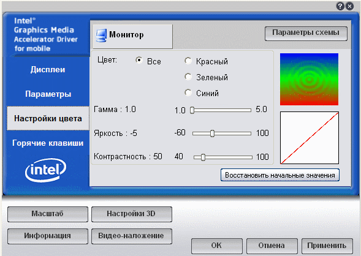
Task: Click the blue monitor icon
Action: [x=101, y=36]
